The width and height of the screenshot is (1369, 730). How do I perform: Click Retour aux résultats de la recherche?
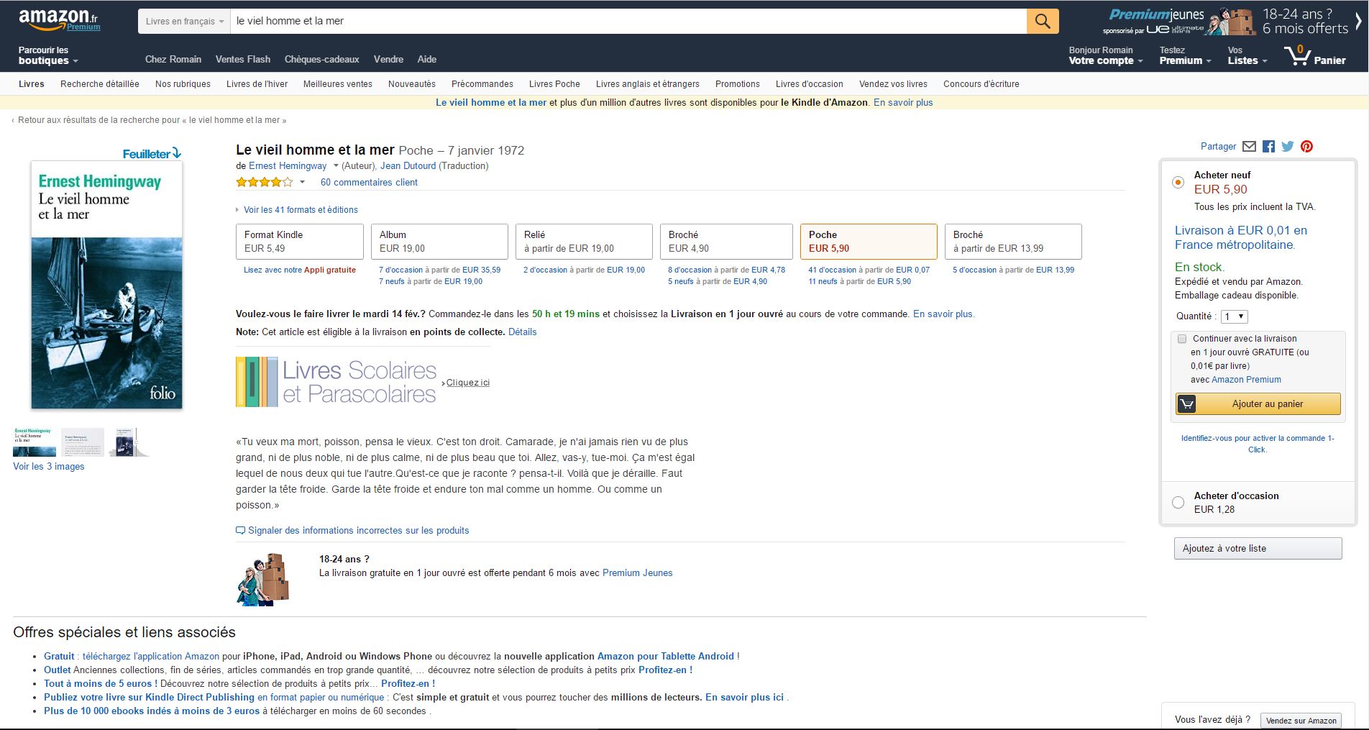[152, 120]
